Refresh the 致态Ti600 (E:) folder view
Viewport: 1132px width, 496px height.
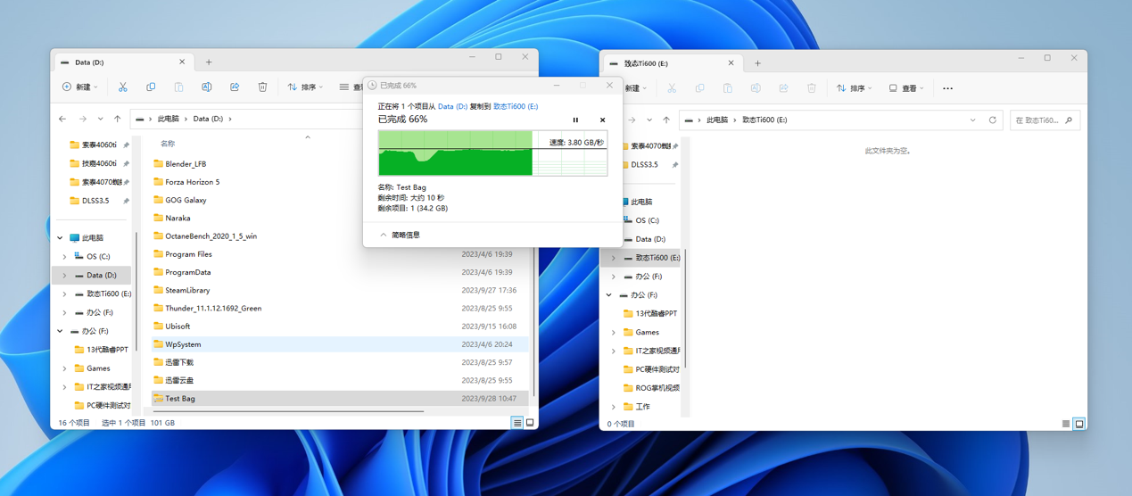(x=992, y=120)
